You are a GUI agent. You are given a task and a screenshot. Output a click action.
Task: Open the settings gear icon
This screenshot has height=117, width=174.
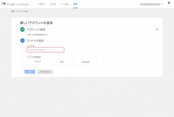(169, 3)
